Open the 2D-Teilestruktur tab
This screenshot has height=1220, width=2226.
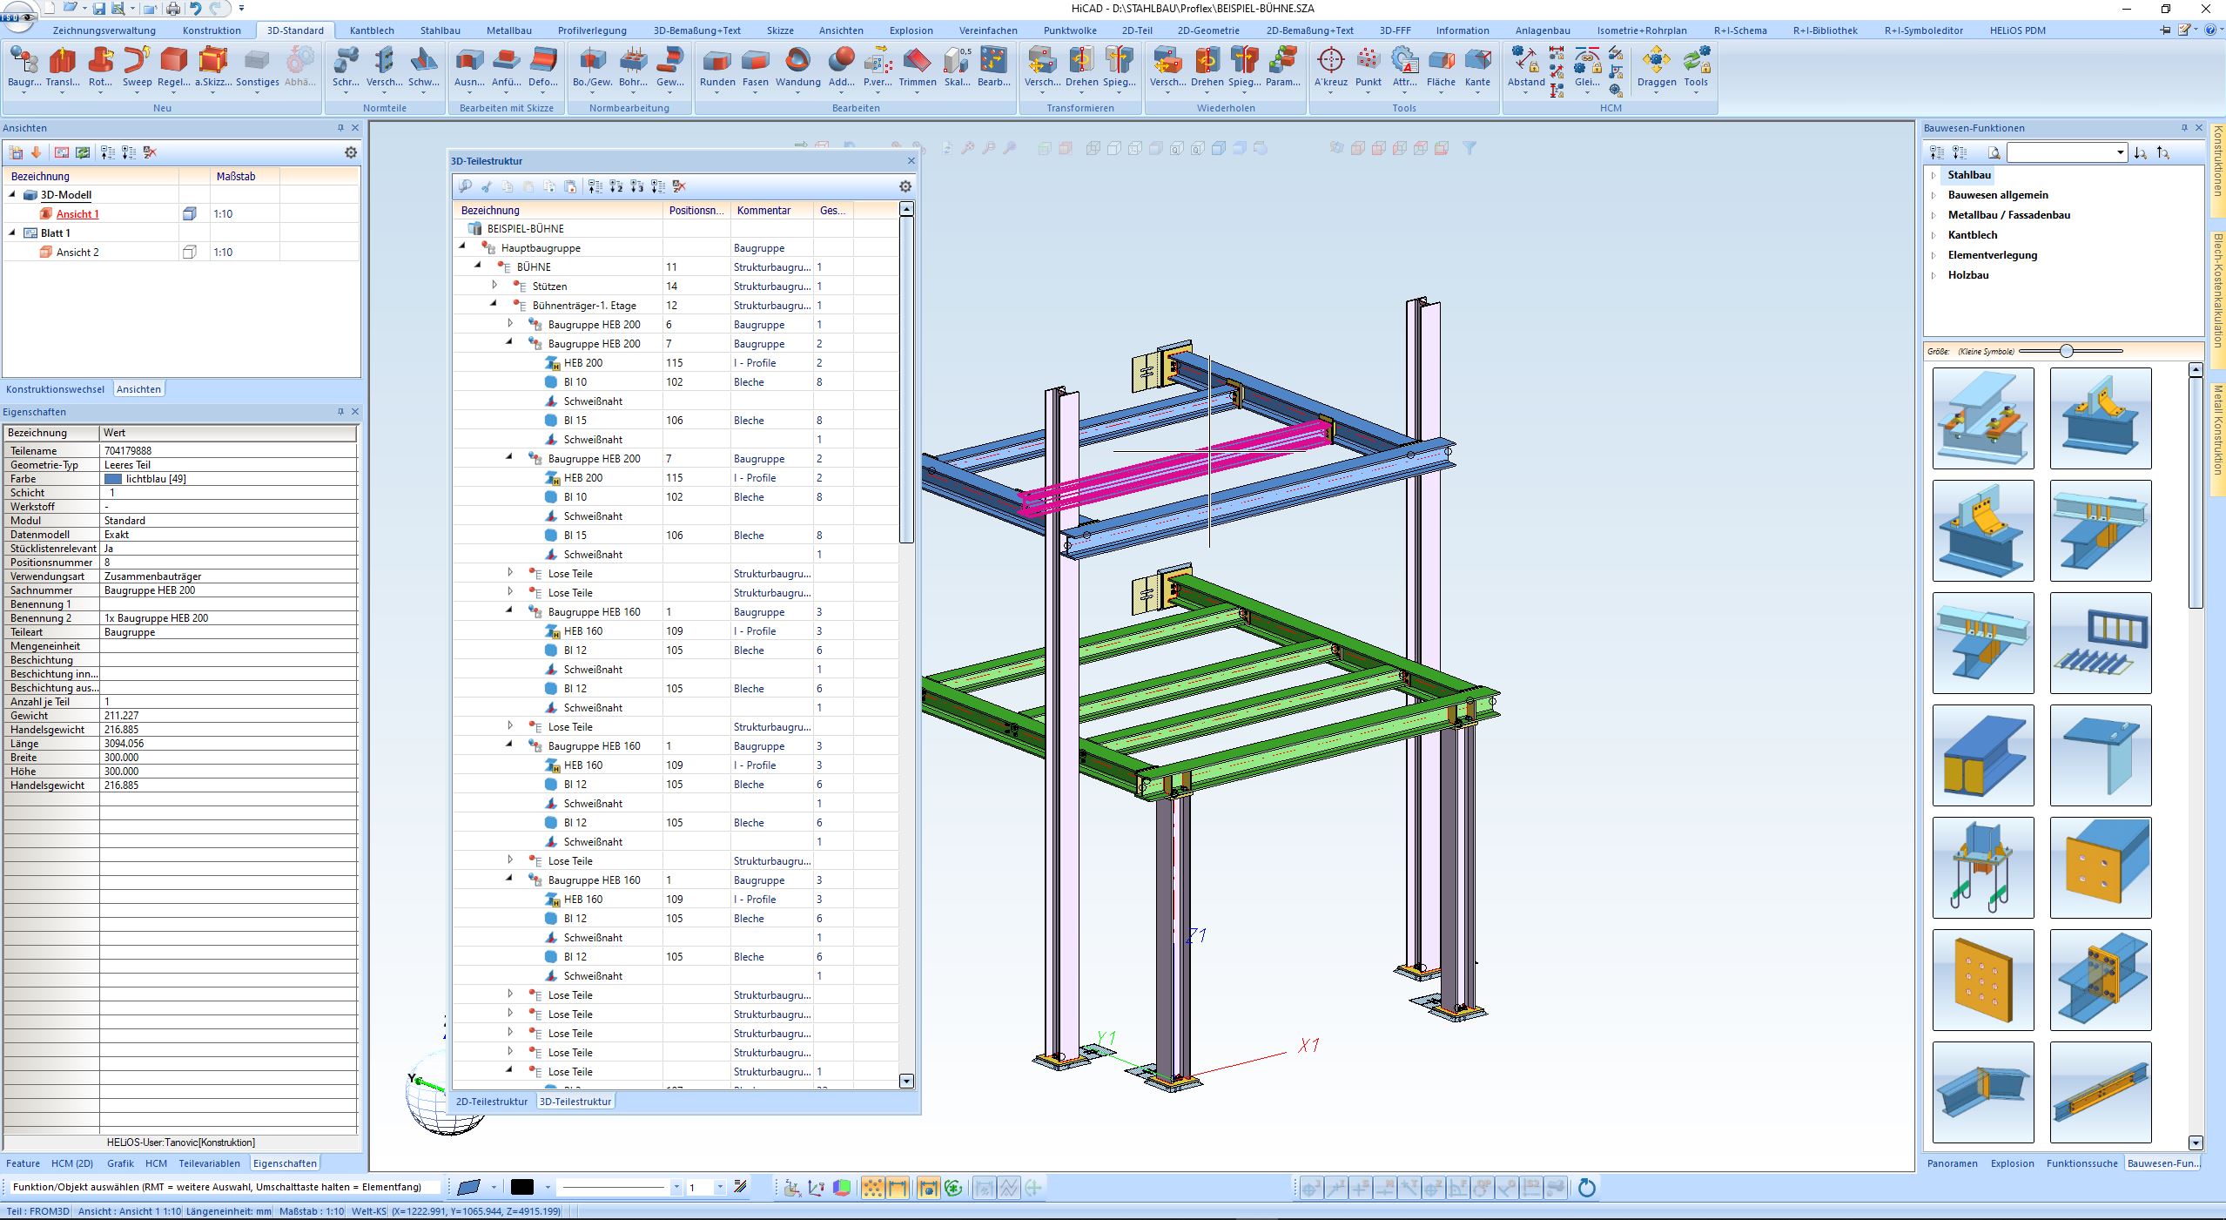pyautogui.click(x=492, y=1102)
